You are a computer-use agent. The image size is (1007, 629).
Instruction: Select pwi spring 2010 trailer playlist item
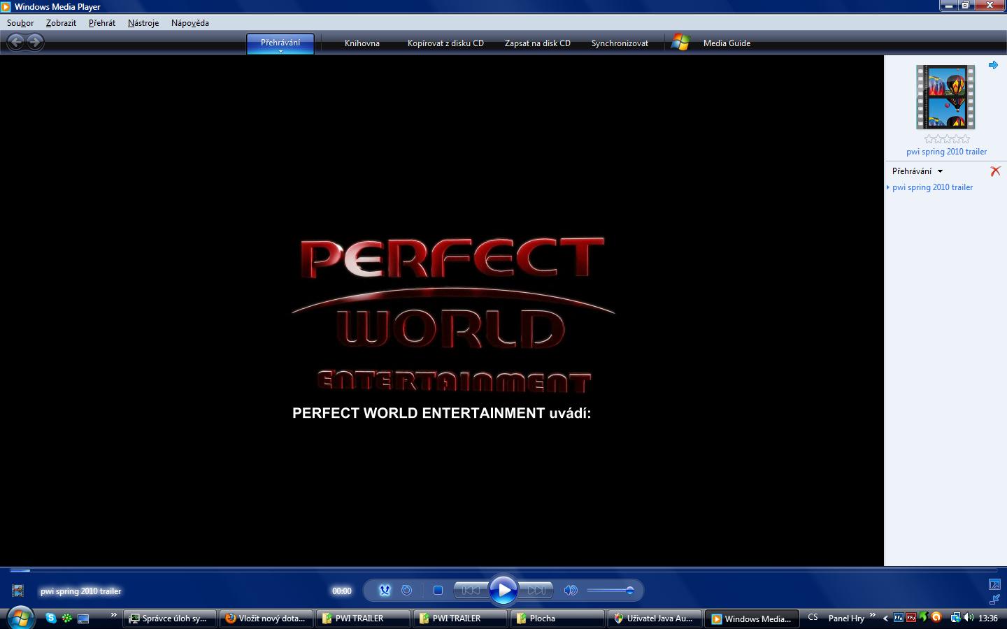point(932,187)
